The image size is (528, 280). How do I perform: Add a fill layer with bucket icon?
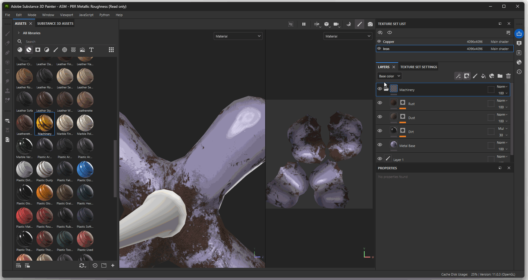coord(483,76)
